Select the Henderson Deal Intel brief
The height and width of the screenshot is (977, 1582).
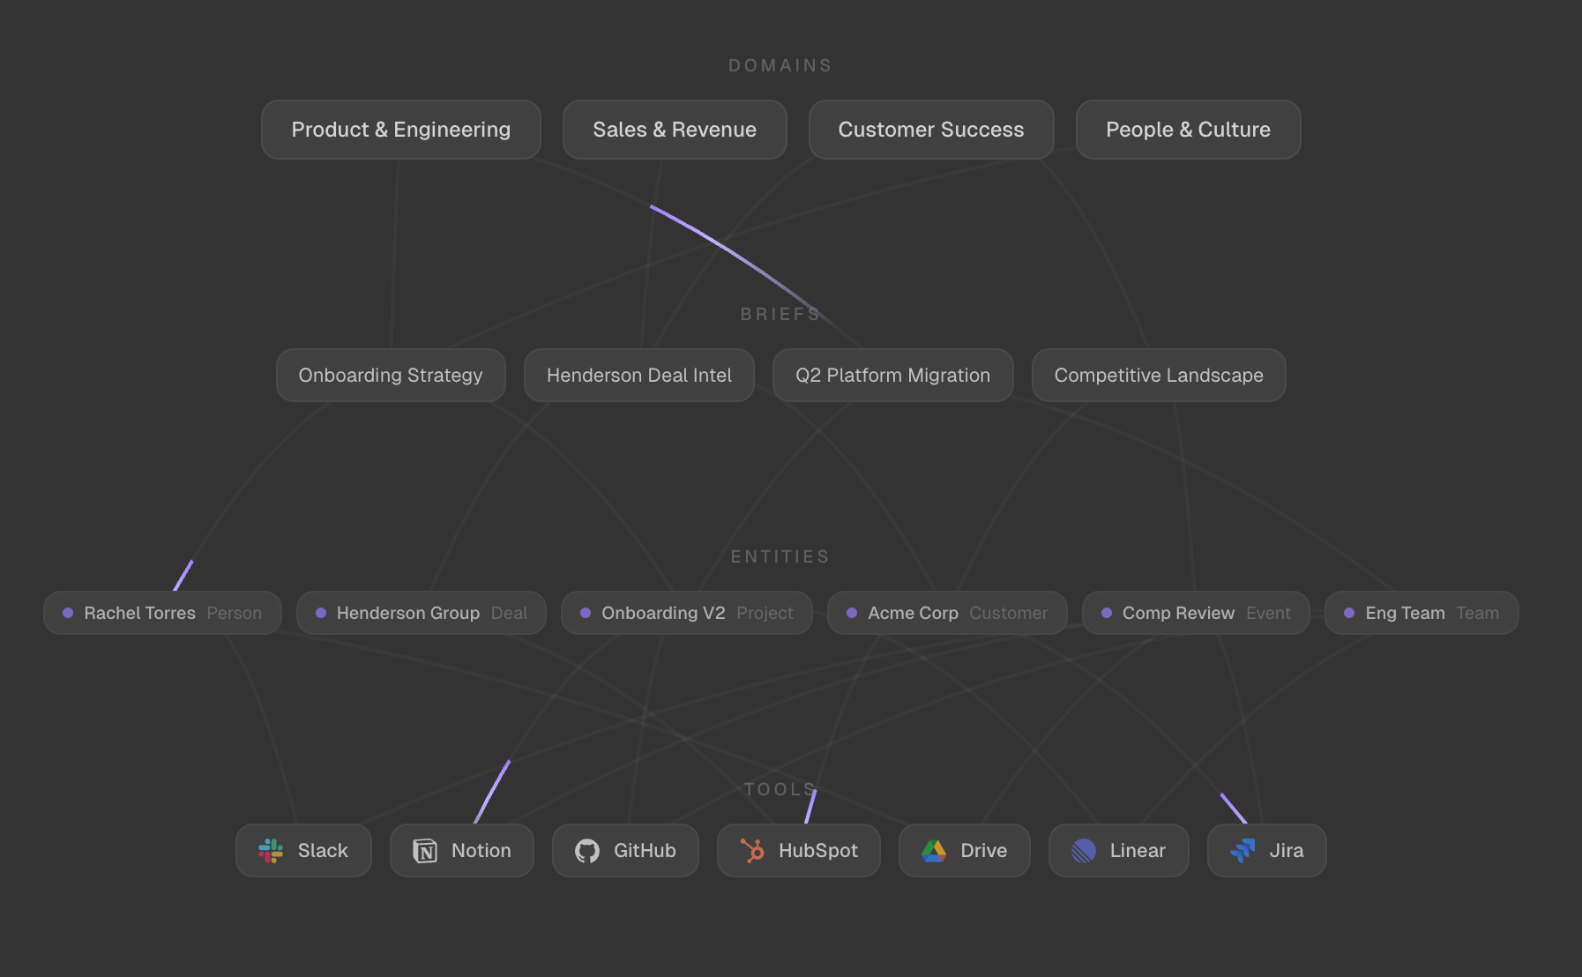[x=638, y=376]
